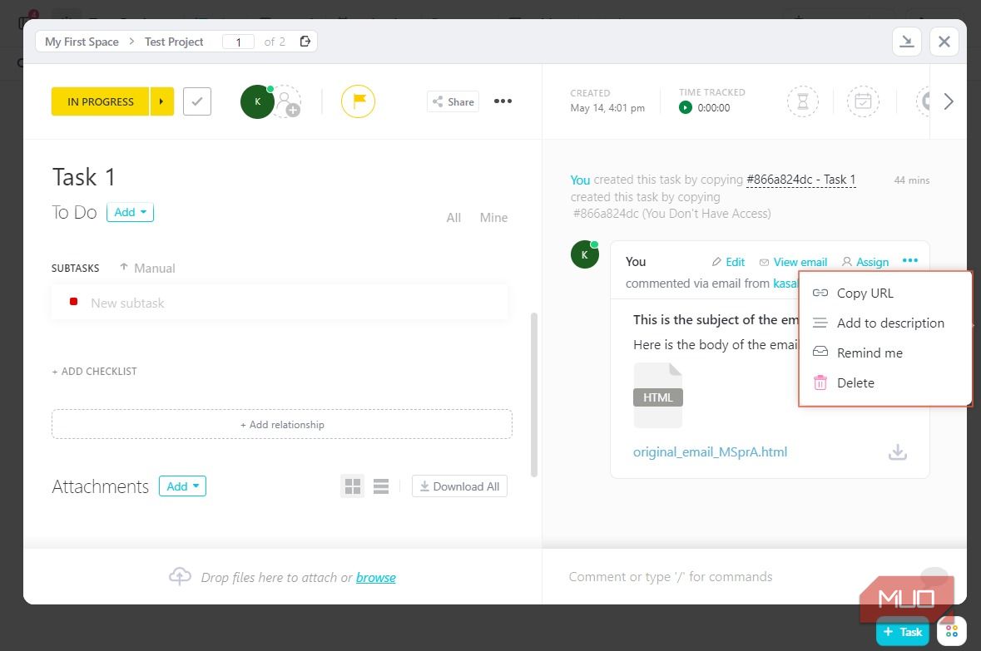Add an assignee via person plus icon
This screenshot has width=981, height=651.
coord(287,101)
